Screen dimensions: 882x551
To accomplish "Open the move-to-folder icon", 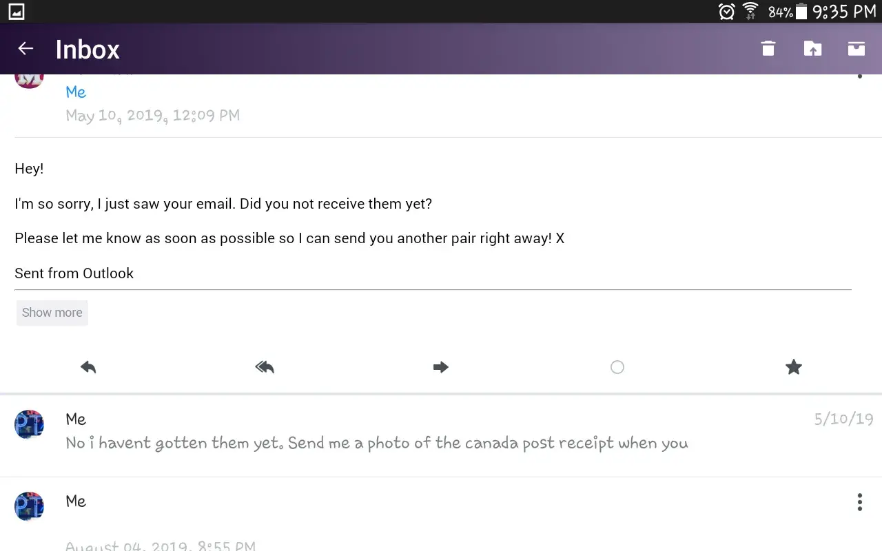I will tap(812, 48).
